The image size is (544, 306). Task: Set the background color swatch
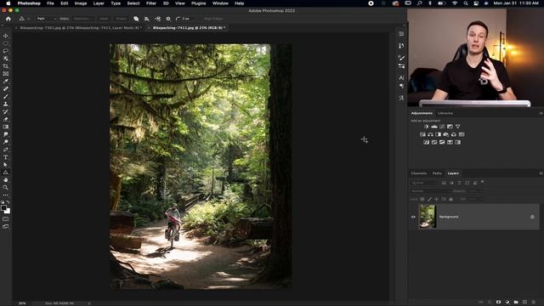(8, 211)
